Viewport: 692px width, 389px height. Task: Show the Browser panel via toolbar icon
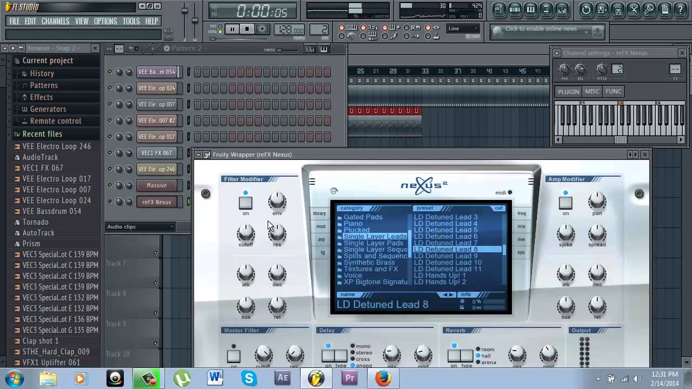click(x=546, y=10)
